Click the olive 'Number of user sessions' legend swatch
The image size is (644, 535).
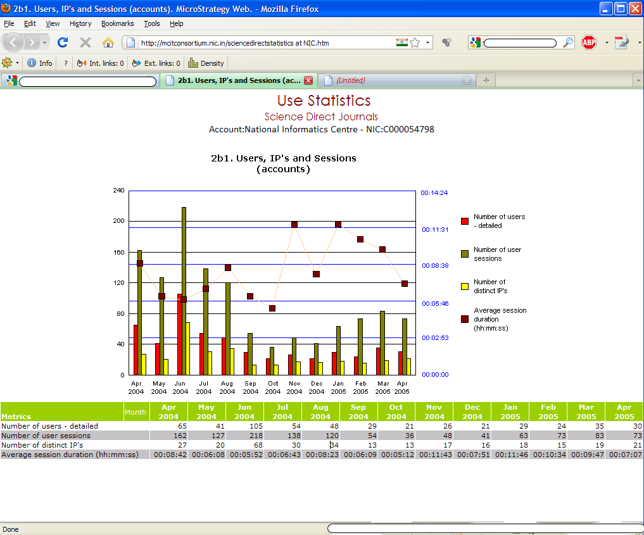[465, 254]
